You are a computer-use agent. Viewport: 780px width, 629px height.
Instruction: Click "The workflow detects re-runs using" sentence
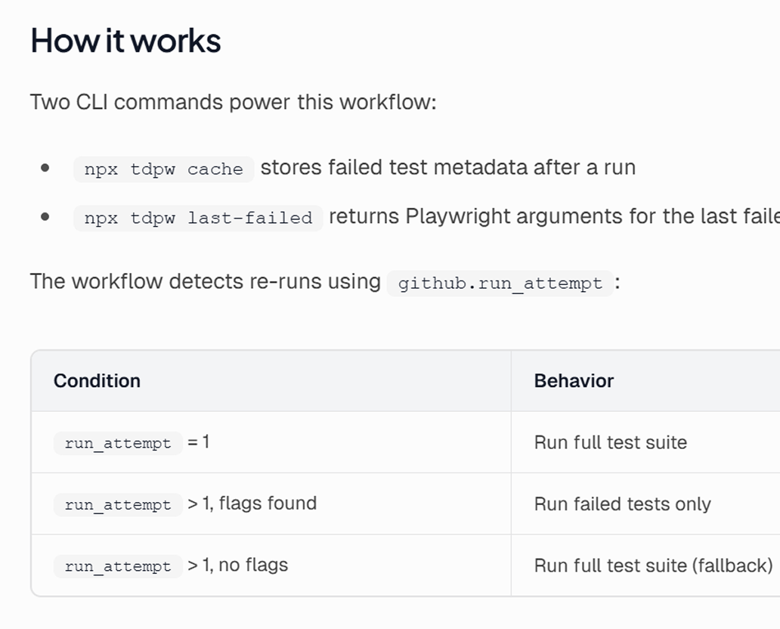[x=205, y=281]
